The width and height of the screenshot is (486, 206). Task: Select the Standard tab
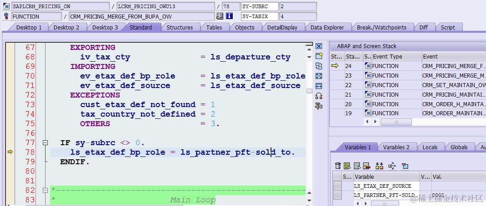click(x=141, y=27)
